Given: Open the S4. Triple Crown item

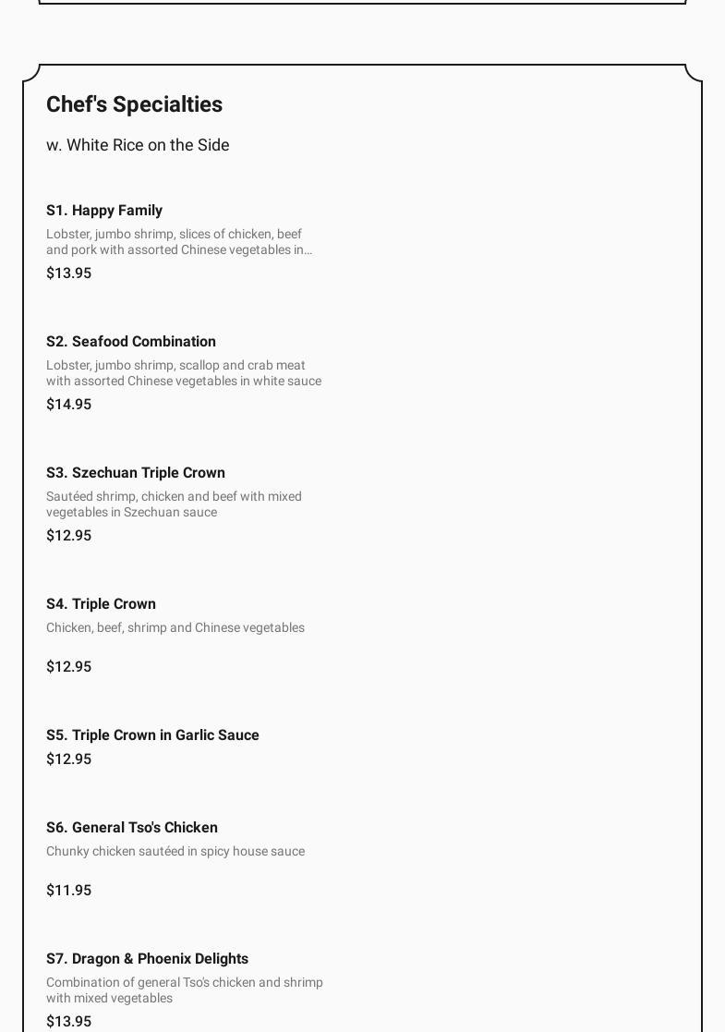Looking at the screenshot, I should 102,604.
